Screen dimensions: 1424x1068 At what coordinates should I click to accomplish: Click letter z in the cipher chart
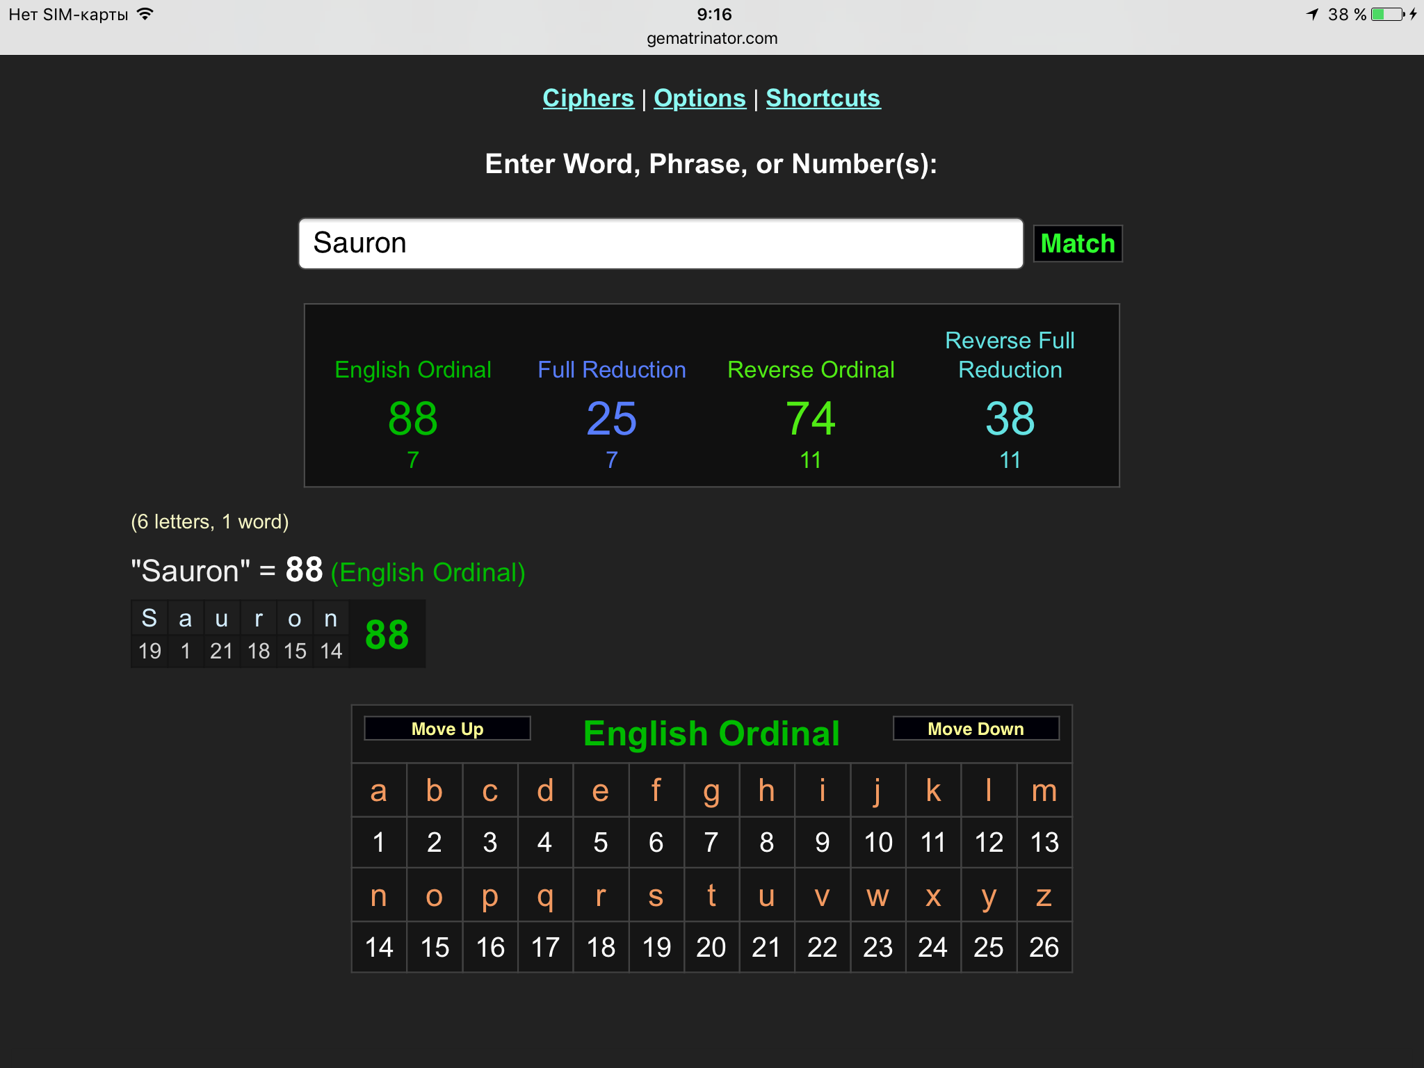(1044, 896)
